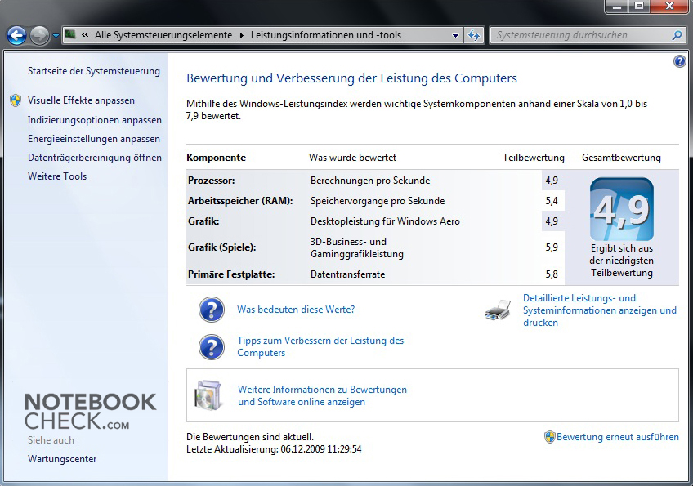Image resolution: width=693 pixels, height=486 pixels.
Task: Select the Prozessor: row label
Action: coord(212,181)
